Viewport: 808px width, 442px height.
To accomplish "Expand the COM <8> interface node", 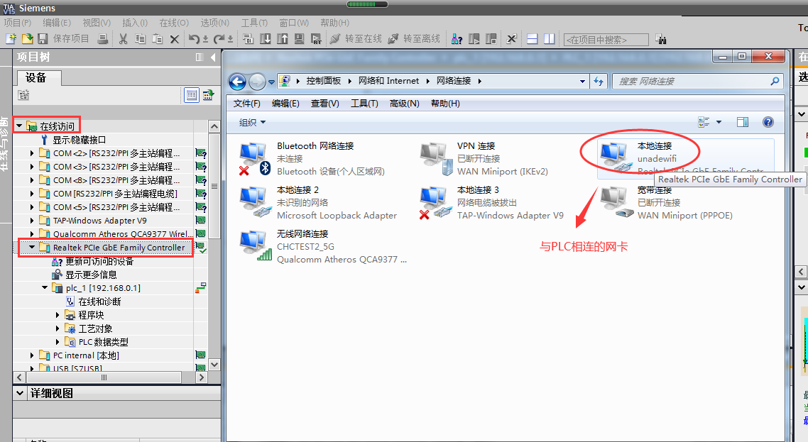I will [x=32, y=179].
